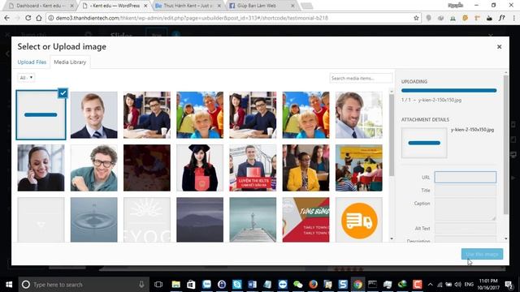
Task: Select the woman in yellow jacket thumbnail
Action: (x=305, y=168)
